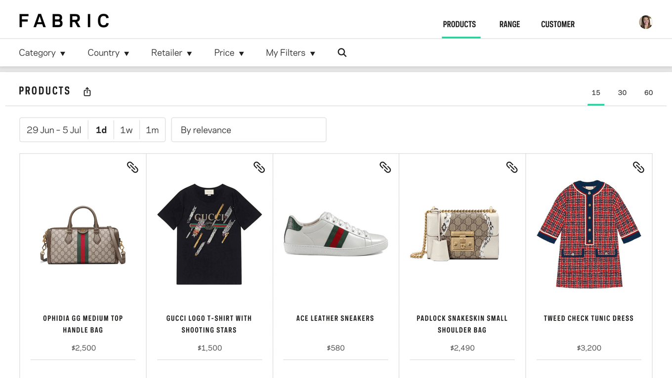Open the By relevance sort dropdown

pos(249,130)
